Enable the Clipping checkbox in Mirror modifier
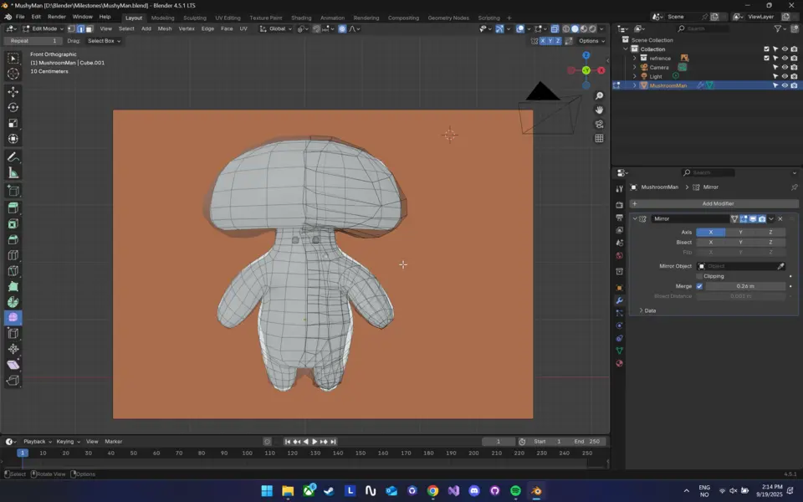 [x=699, y=276]
